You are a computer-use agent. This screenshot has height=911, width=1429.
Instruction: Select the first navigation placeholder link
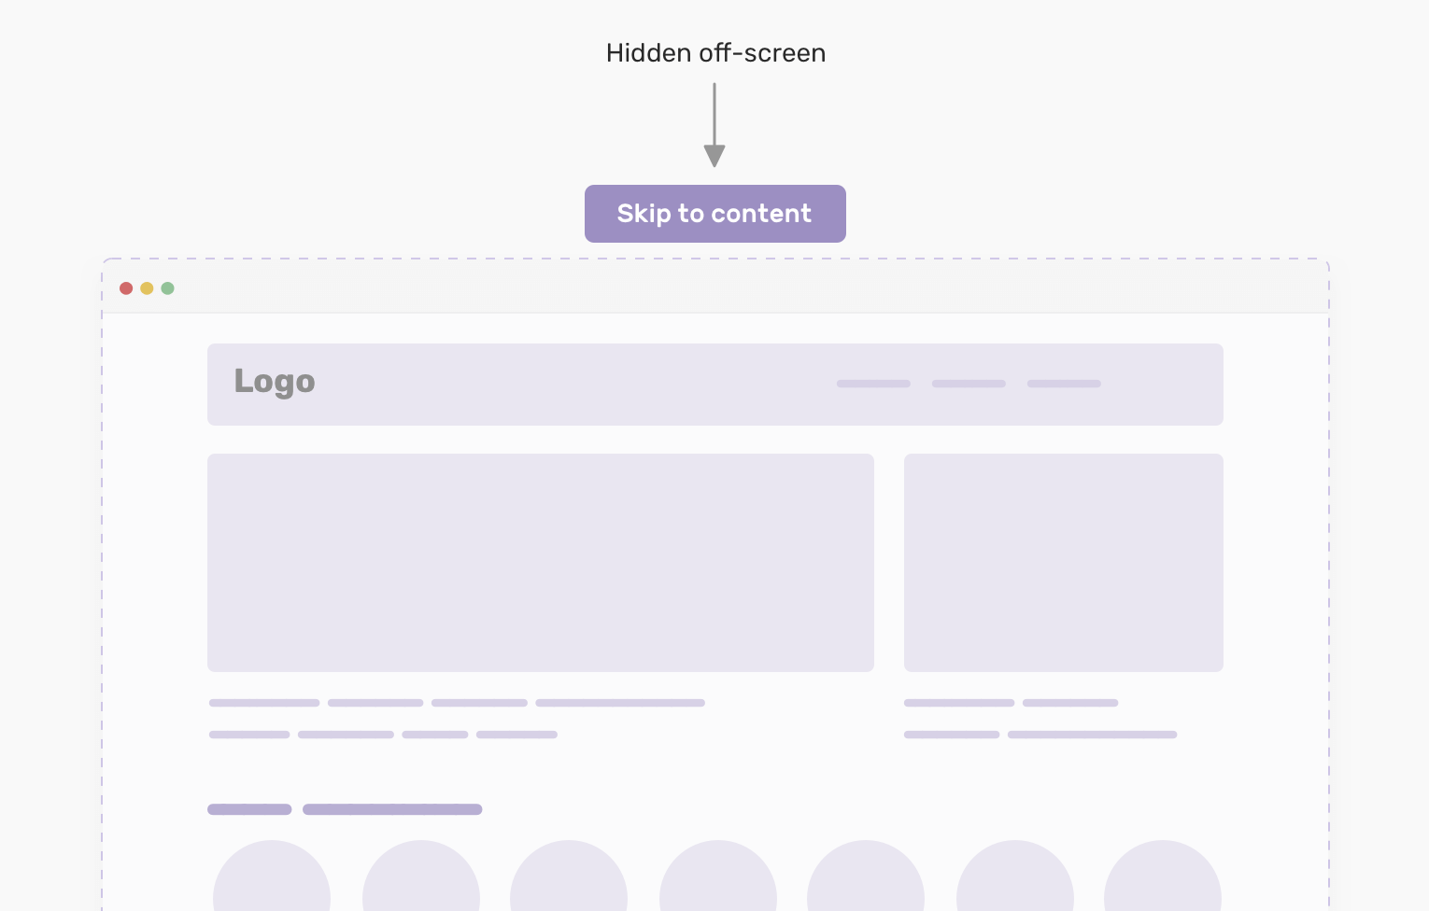pyautogui.click(x=873, y=384)
